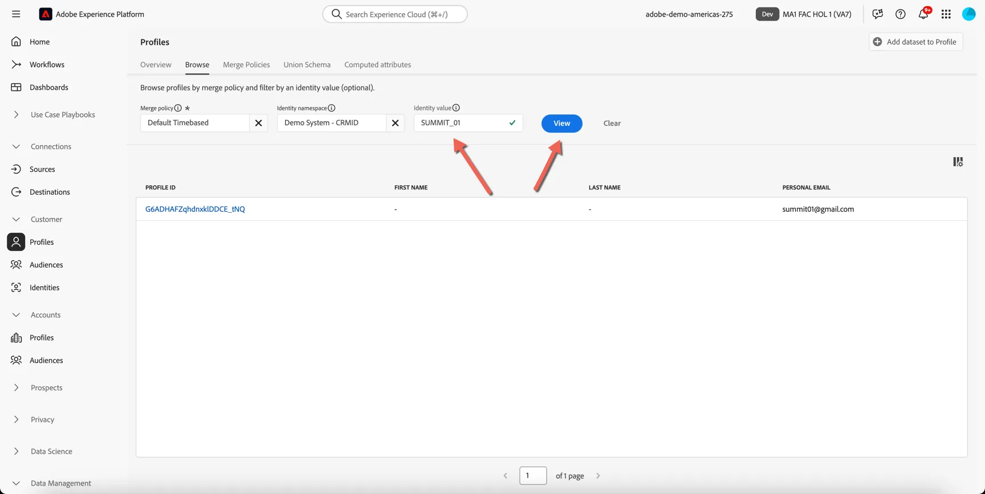This screenshot has width=985, height=494.
Task: Open the notifications bell
Action: tap(923, 14)
